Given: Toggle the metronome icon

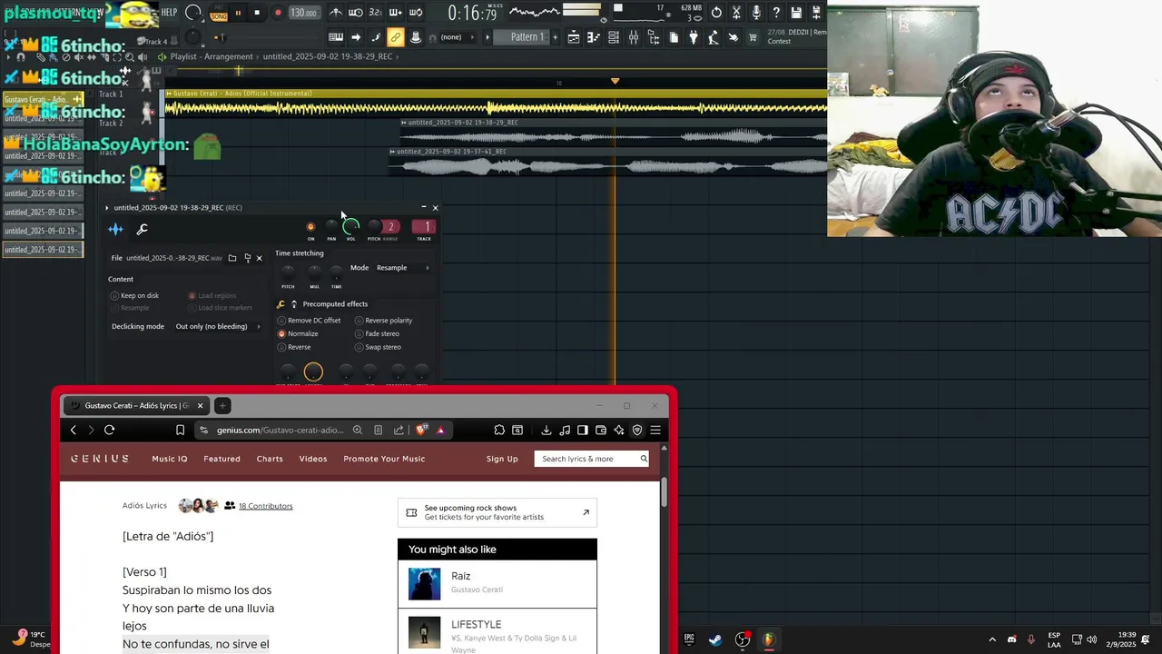Looking at the screenshot, I should coord(336,13).
